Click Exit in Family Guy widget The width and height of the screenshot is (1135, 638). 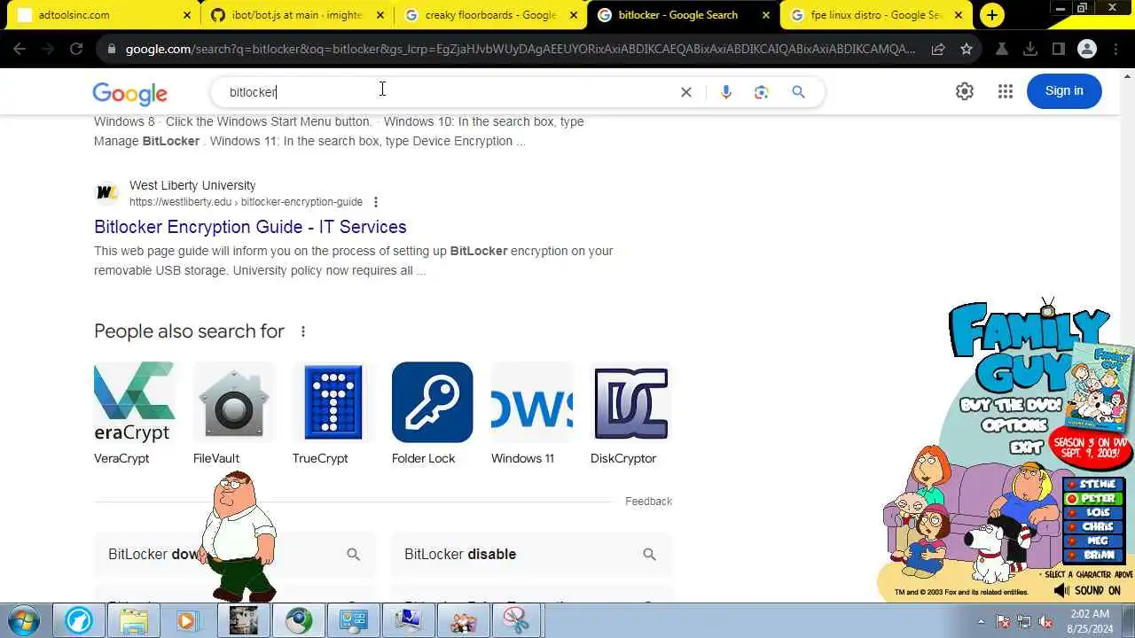(1025, 447)
